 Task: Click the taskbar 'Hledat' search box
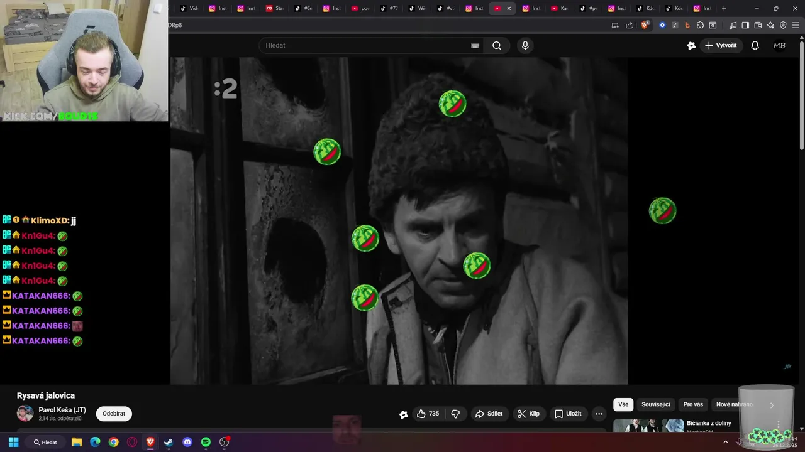(x=45, y=442)
